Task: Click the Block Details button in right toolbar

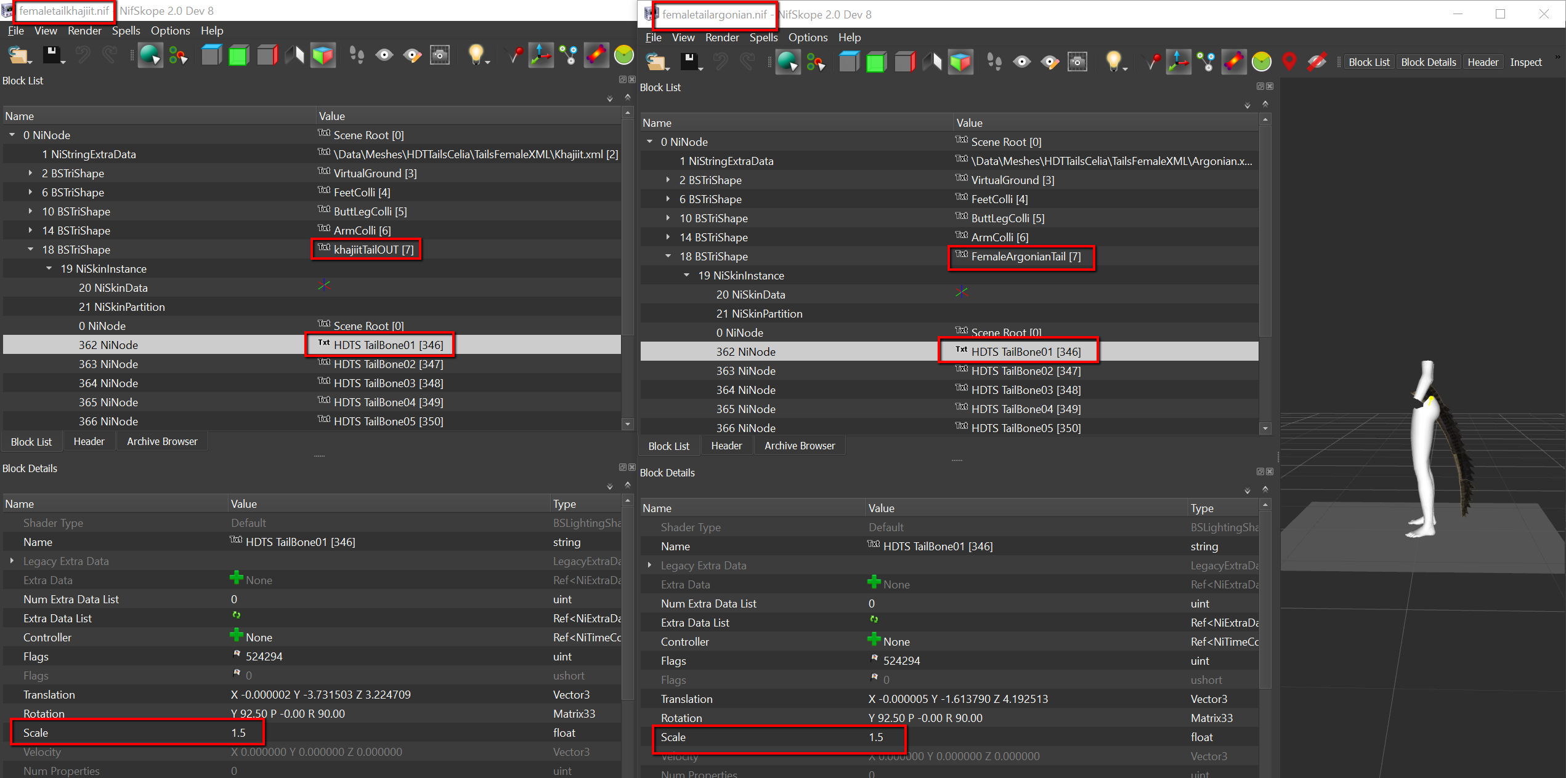Action: [1428, 62]
